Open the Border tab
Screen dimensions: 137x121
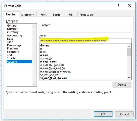click(57, 15)
